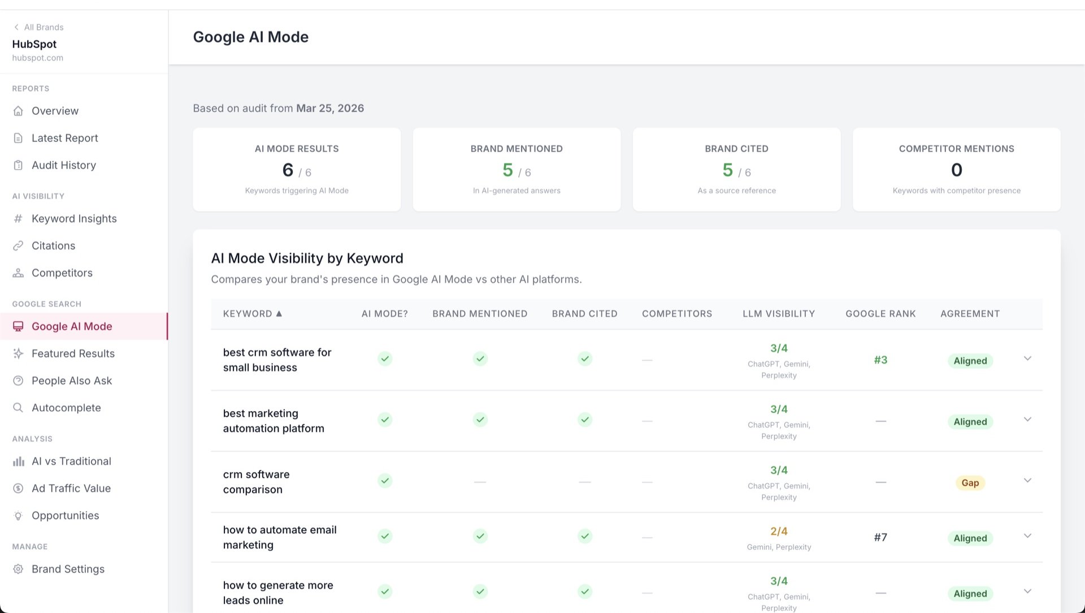1085x613 pixels.
Task: Click the Competitors icon in sidebar
Action: click(18, 273)
